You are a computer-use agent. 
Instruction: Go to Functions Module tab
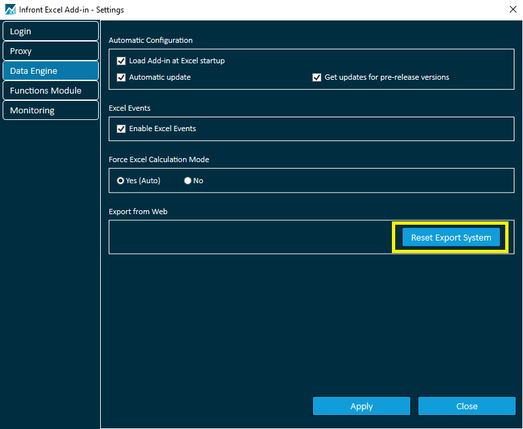point(50,91)
